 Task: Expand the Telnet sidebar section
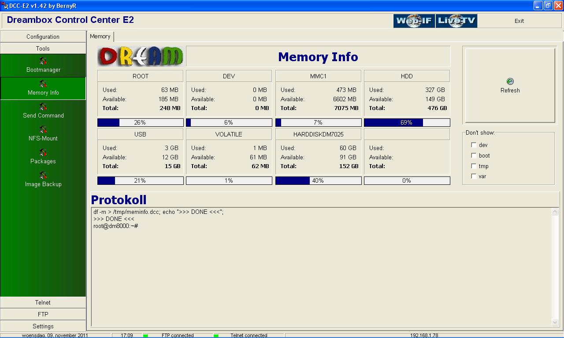pyautogui.click(x=43, y=302)
